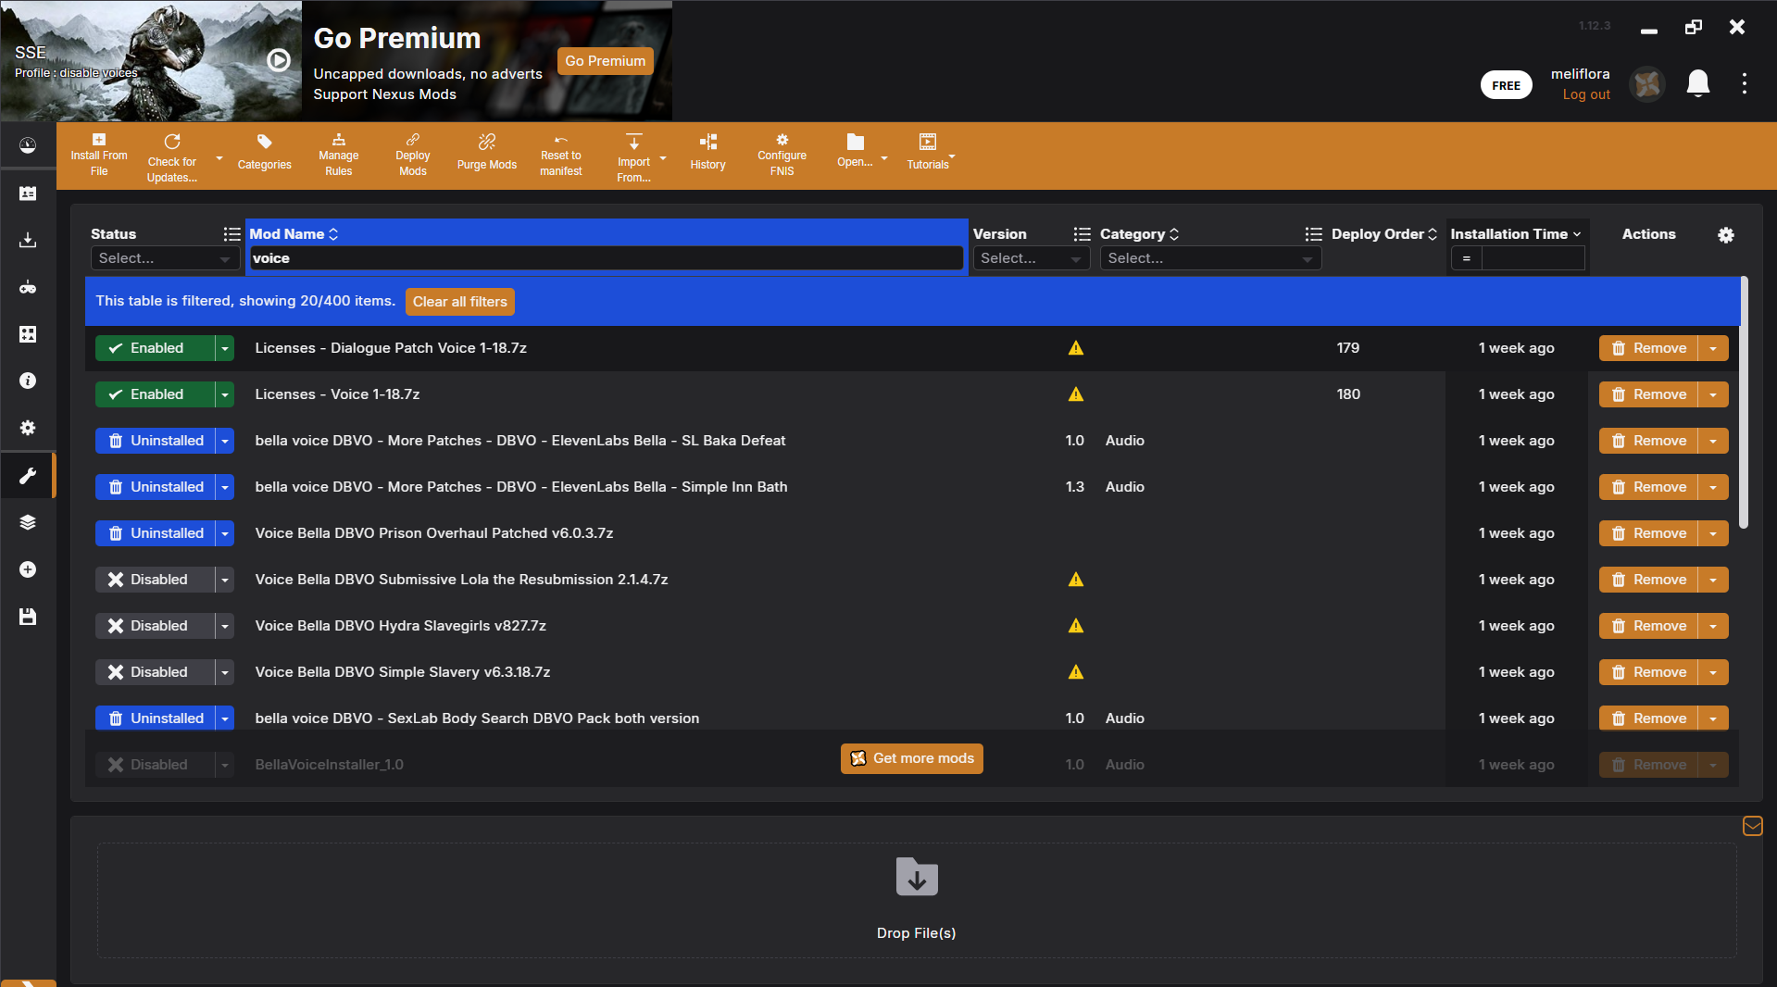
Task: Play the SSE game banner
Action: 279,60
